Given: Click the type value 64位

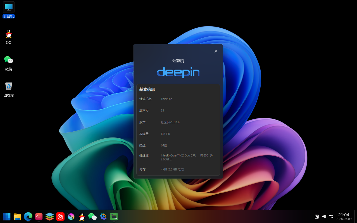Looking at the screenshot, I should click(164, 145).
